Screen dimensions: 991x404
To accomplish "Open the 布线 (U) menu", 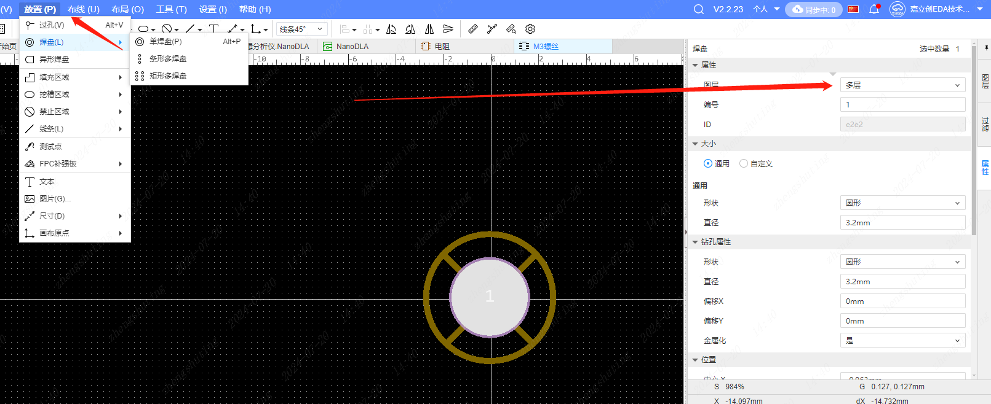I will 83,9.
